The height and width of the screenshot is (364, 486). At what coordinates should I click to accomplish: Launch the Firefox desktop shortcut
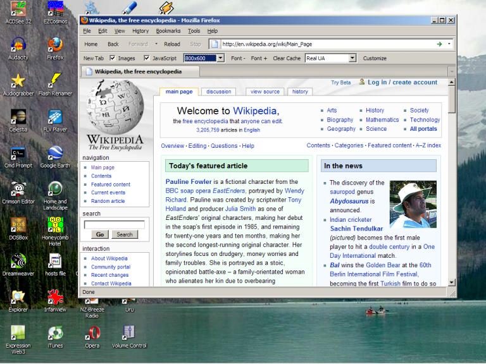[x=55, y=48]
